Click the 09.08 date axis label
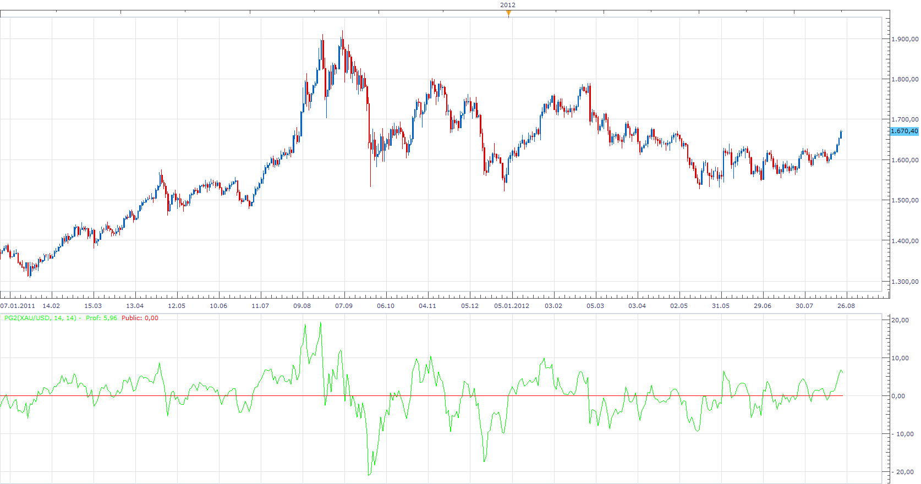Image resolution: width=921 pixels, height=484 pixels. click(302, 306)
